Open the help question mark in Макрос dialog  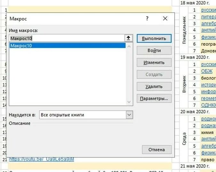pos(147,19)
